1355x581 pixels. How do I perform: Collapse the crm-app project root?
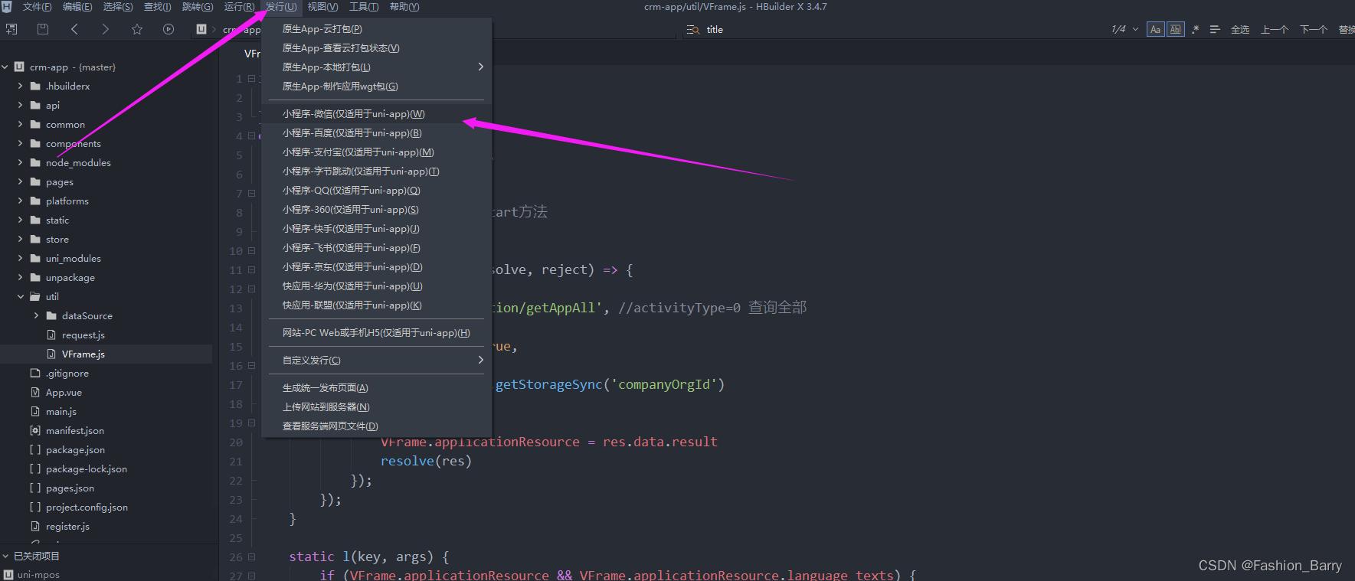[x=5, y=67]
